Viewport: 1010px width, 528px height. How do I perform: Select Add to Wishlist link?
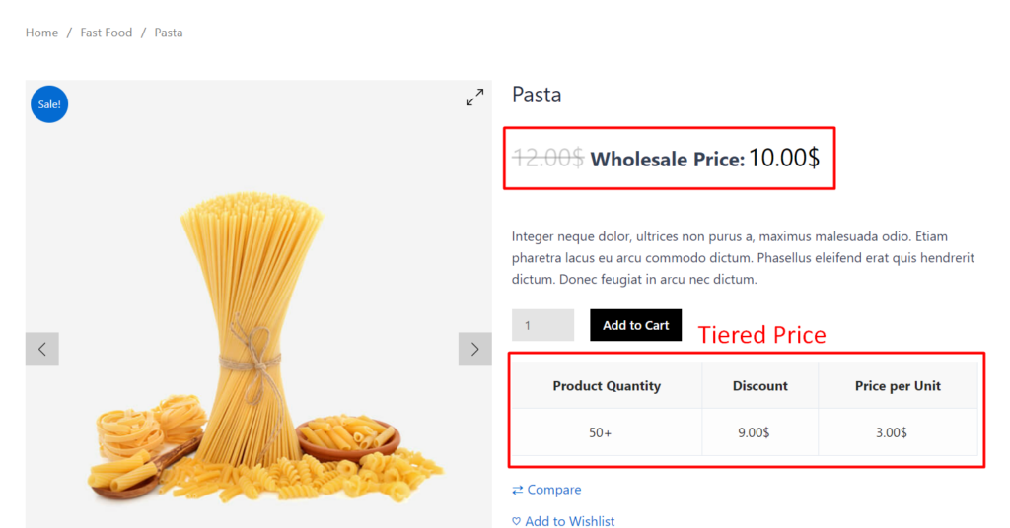click(x=569, y=521)
